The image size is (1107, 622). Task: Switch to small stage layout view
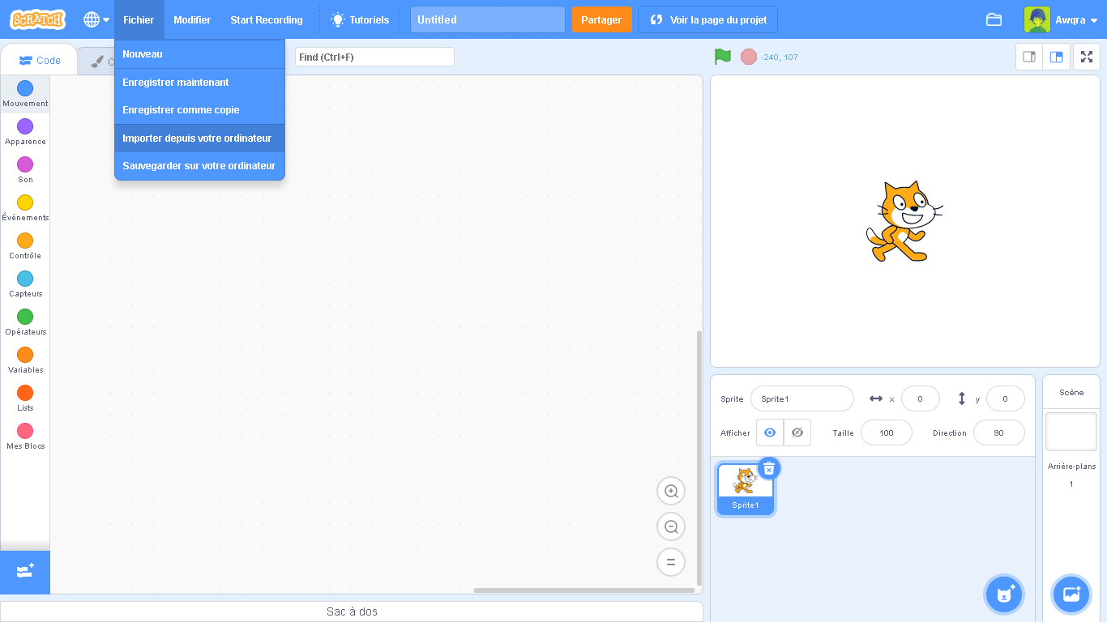(x=1028, y=57)
